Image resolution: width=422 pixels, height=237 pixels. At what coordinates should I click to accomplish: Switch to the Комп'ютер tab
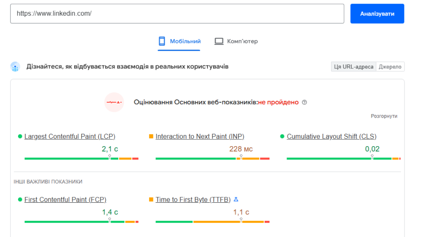[236, 41]
